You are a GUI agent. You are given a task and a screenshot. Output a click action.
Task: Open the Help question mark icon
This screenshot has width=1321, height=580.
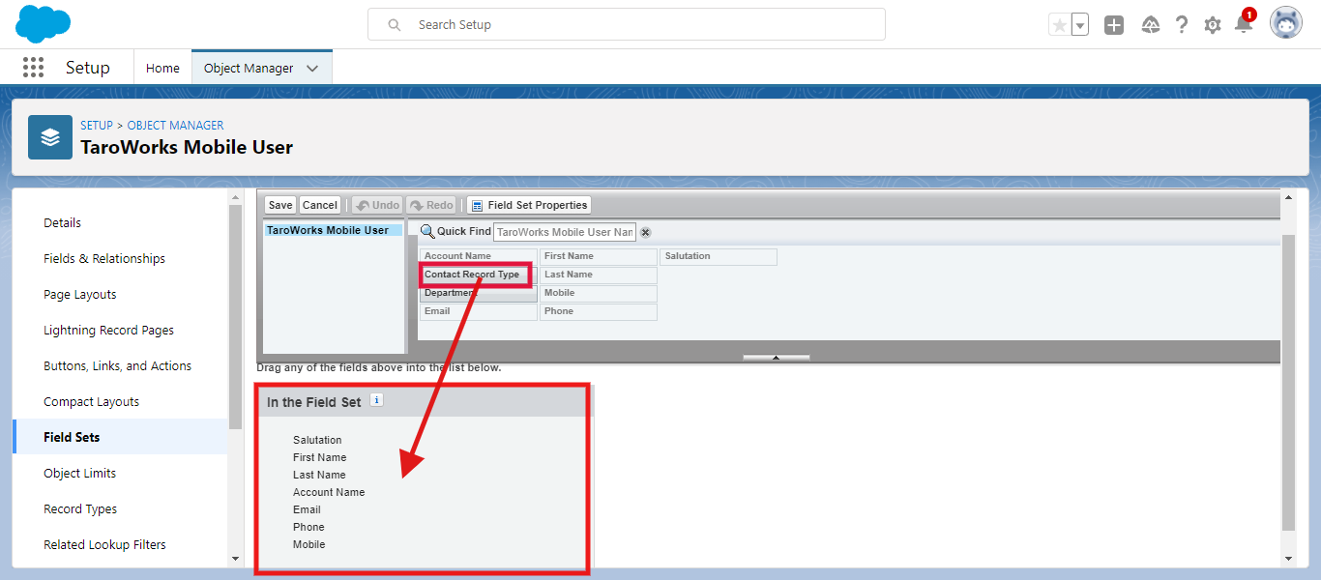(1182, 25)
